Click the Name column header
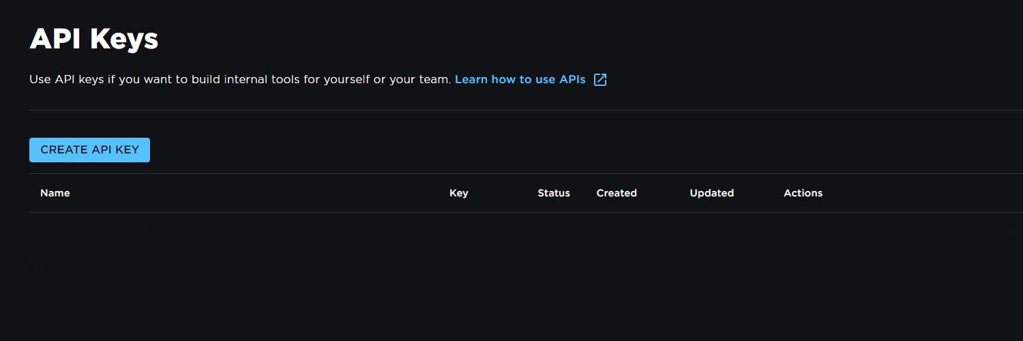1023x341 pixels. [x=55, y=193]
